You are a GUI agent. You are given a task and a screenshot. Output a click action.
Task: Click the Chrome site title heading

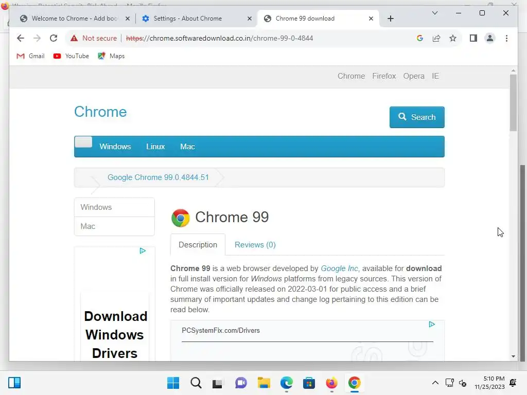tap(100, 112)
